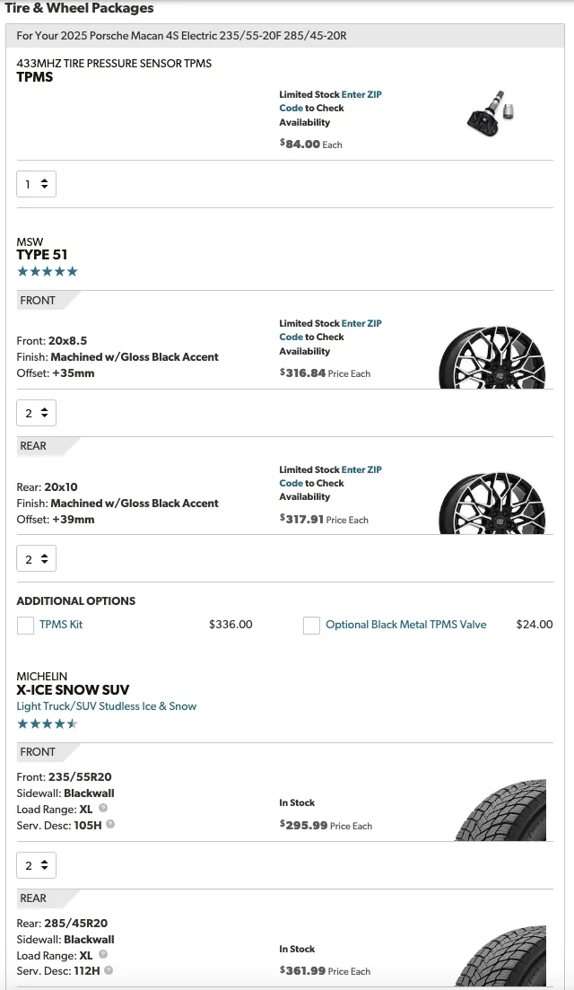This screenshot has width=574, height=990.
Task: Click the front X-Ice Snow tire image
Action: [x=500, y=810]
